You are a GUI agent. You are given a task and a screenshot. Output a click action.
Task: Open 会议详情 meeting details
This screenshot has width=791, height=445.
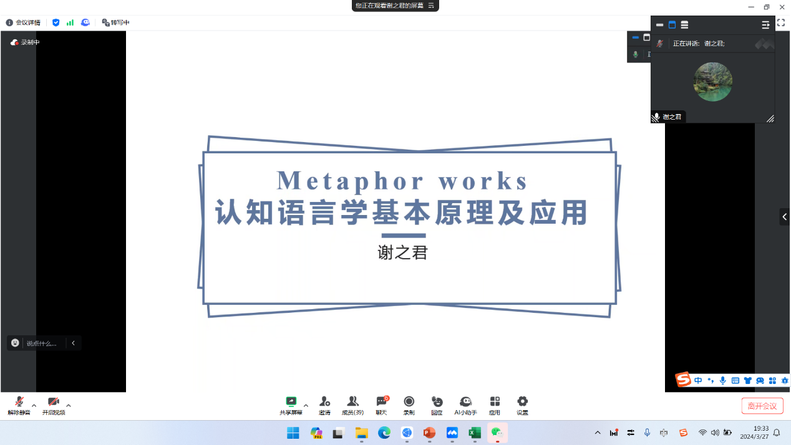coord(23,22)
